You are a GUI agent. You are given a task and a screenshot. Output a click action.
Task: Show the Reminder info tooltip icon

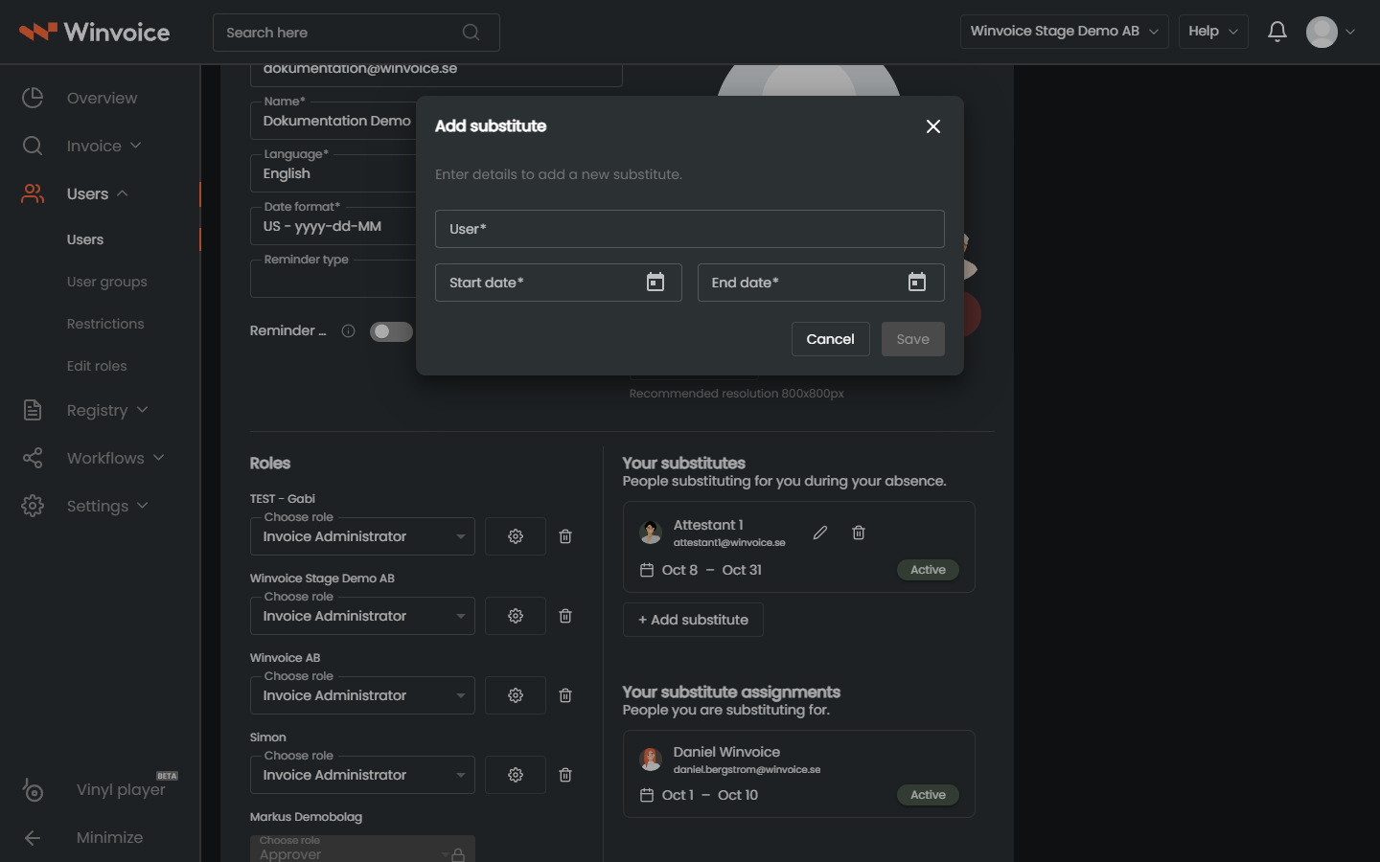pyautogui.click(x=349, y=331)
